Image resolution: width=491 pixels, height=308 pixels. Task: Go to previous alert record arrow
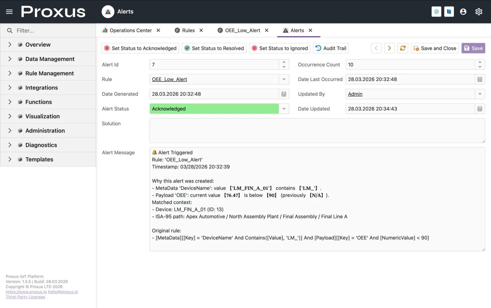coord(376,48)
